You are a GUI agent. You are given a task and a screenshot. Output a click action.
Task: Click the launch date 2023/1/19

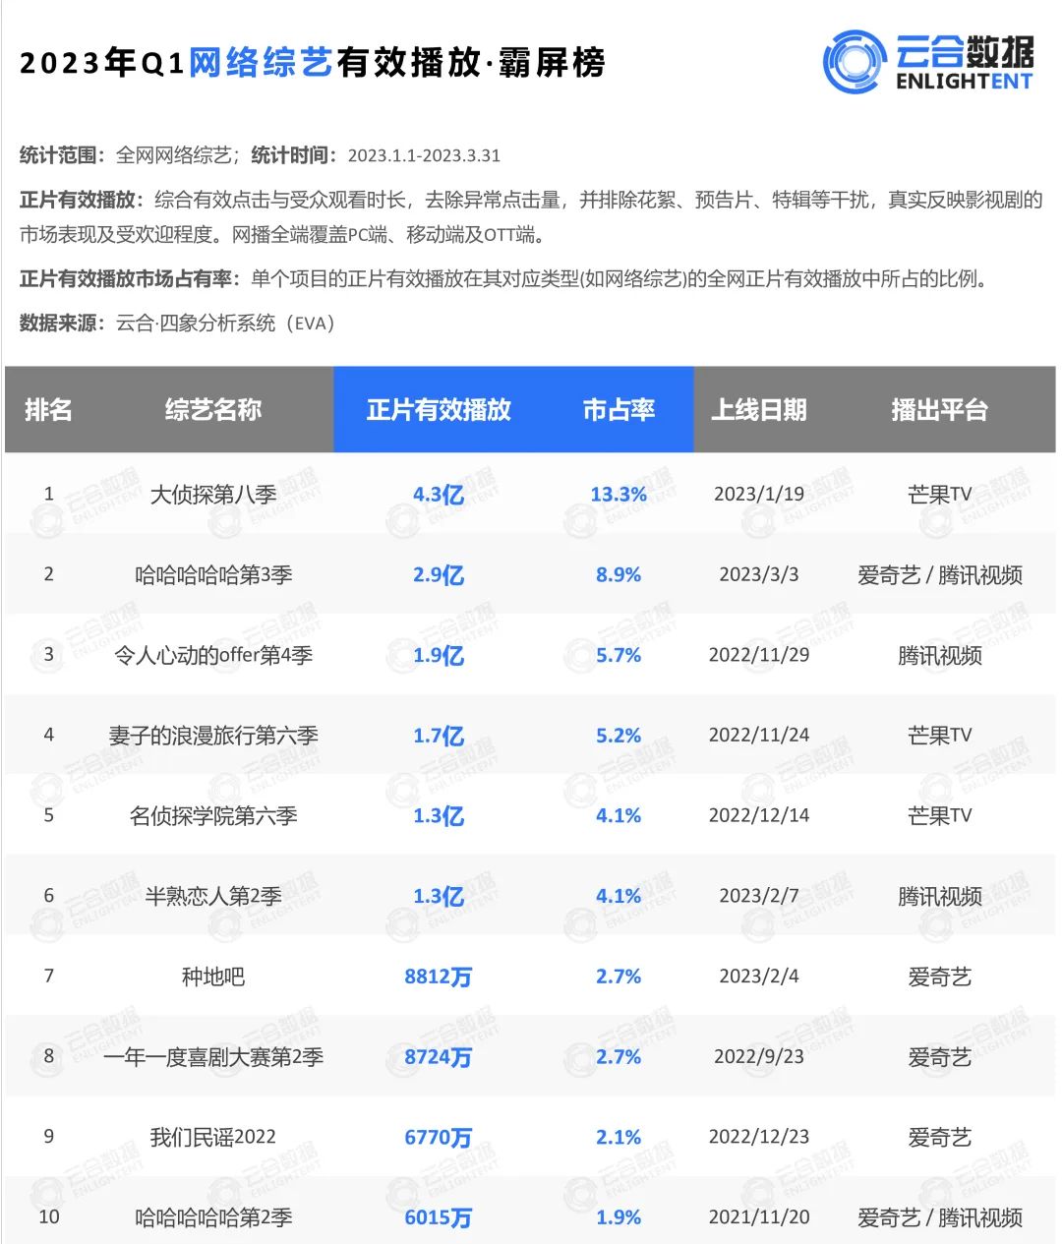click(759, 495)
